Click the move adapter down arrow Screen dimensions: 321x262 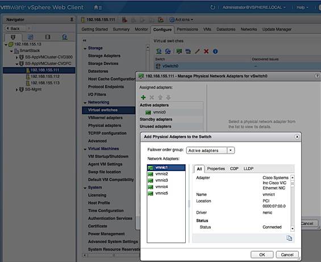point(168,97)
